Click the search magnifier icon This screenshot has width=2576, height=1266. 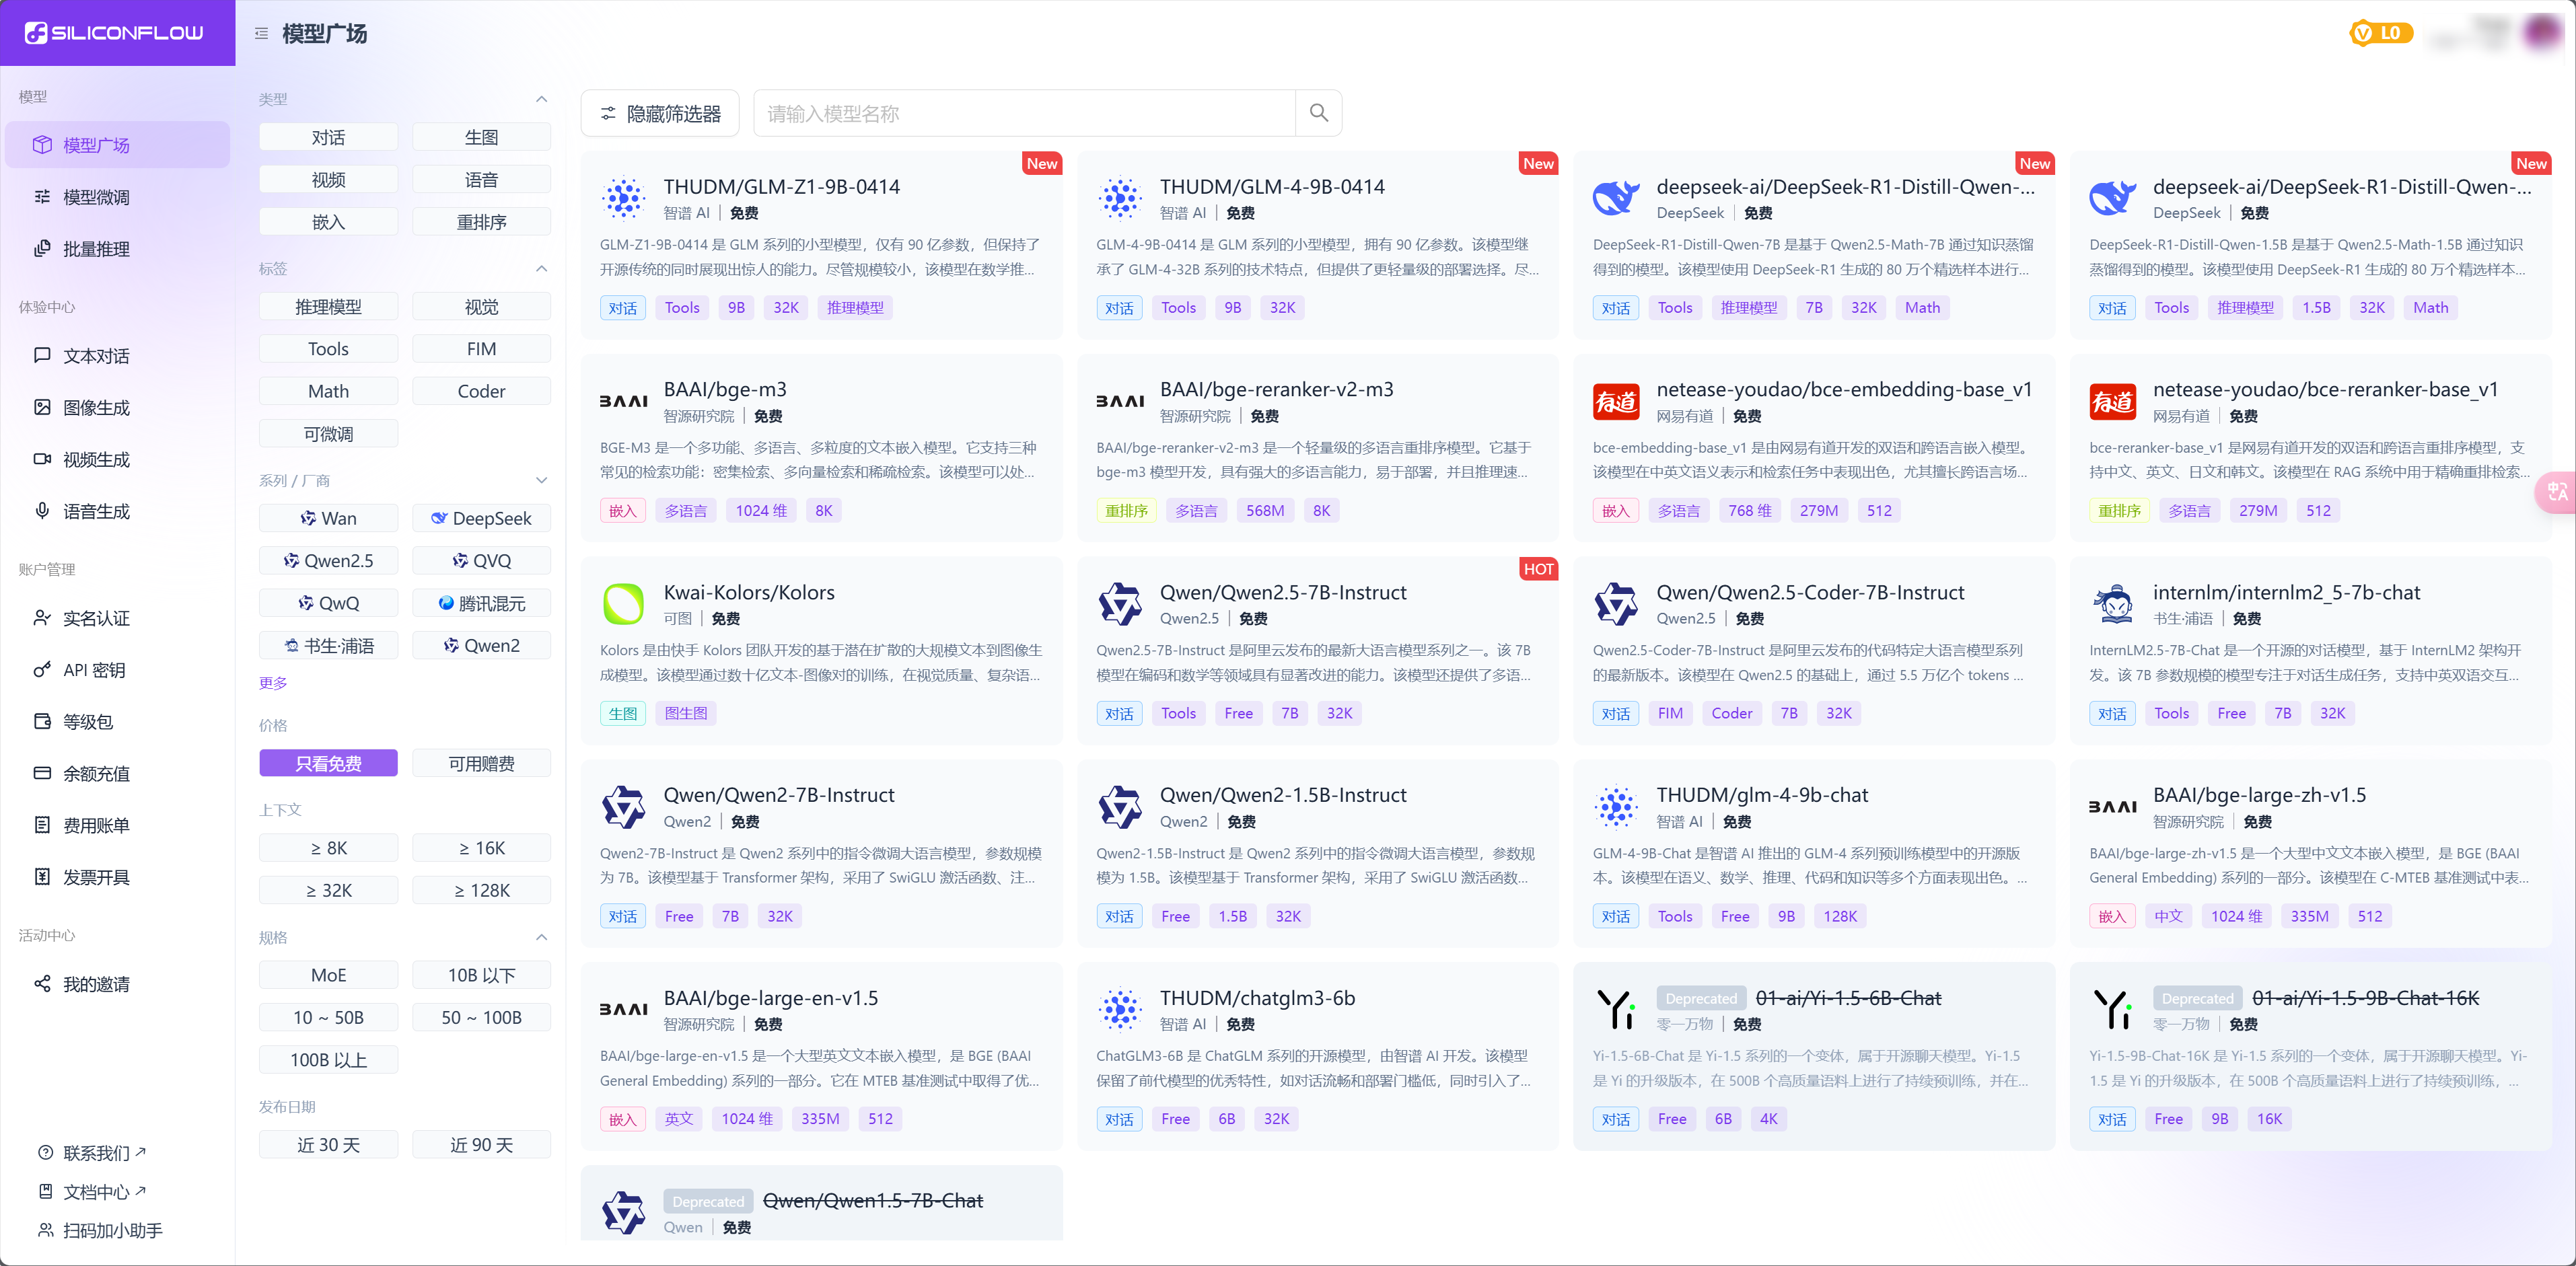[x=1318, y=113]
